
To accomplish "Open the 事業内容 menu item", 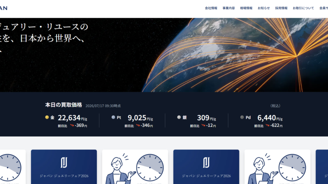I will [228, 8].
